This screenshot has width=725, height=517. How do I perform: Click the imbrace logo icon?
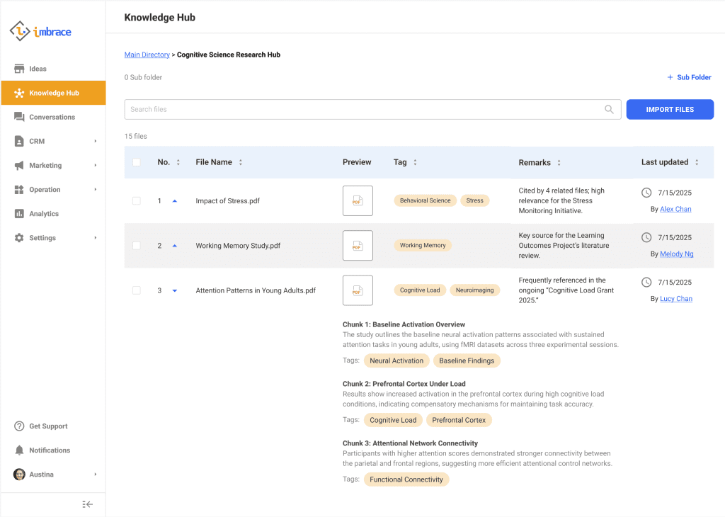pyautogui.click(x=21, y=31)
